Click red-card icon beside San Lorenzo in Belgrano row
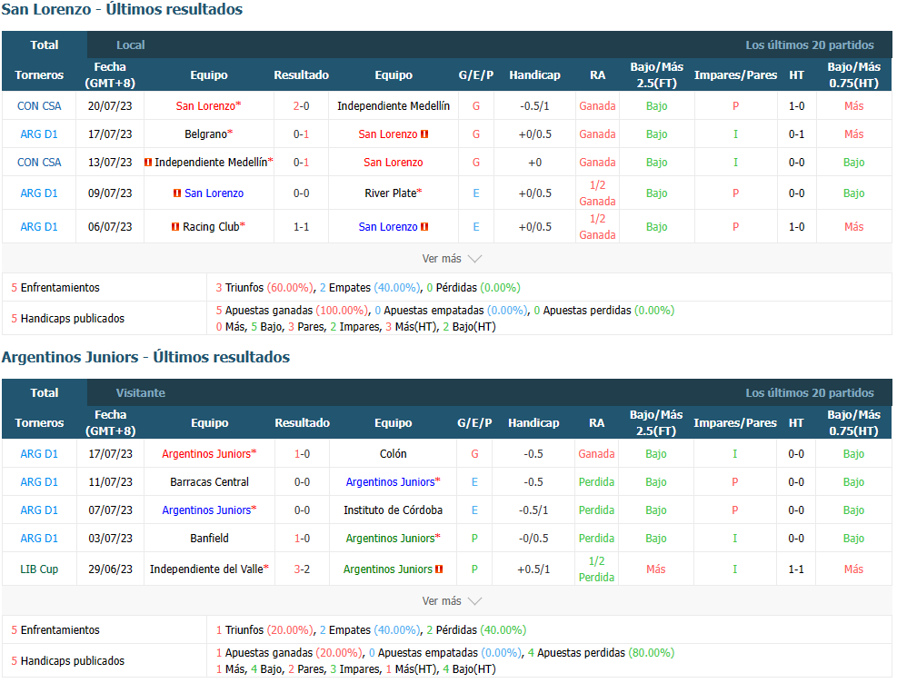The width and height of the screenshot is (897, 683). click(424, 134)
